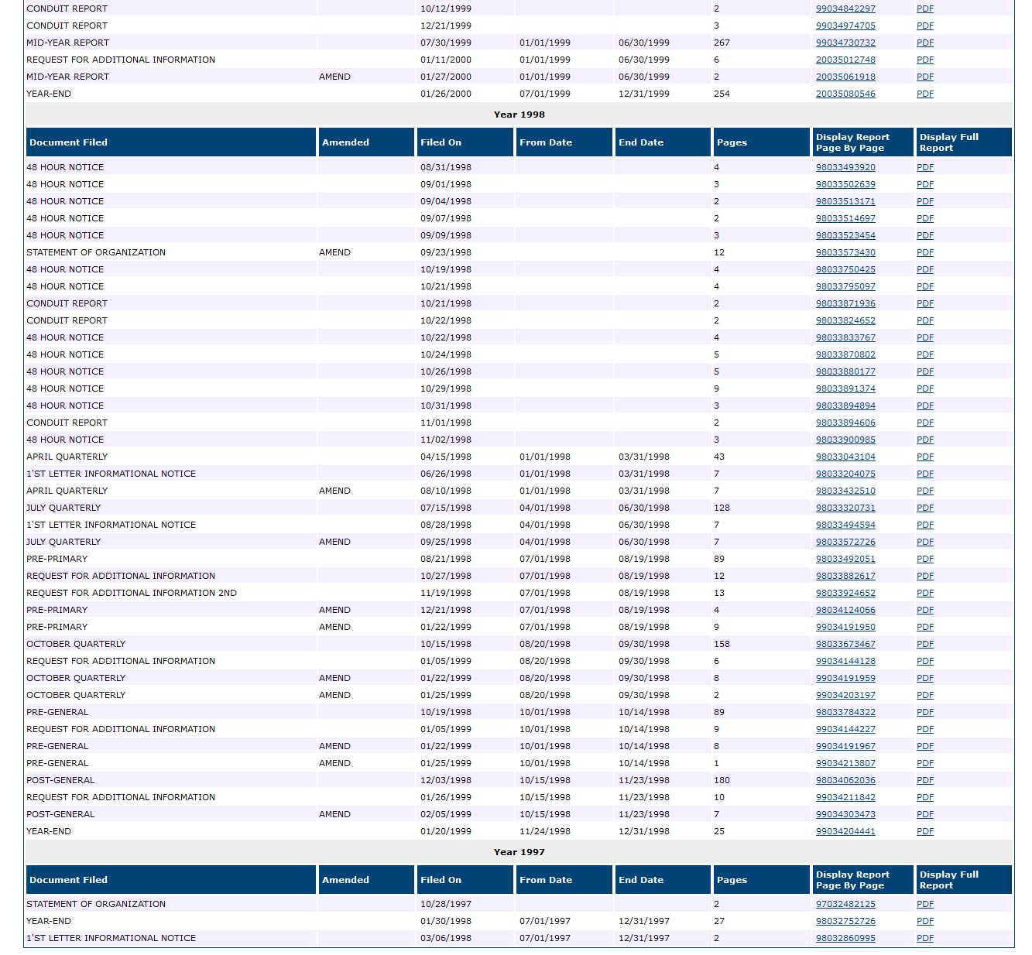Open statement of organization report 98033573430
Image resolution: width=1032 pixels, height=955 pixels.
coord(845,252)
